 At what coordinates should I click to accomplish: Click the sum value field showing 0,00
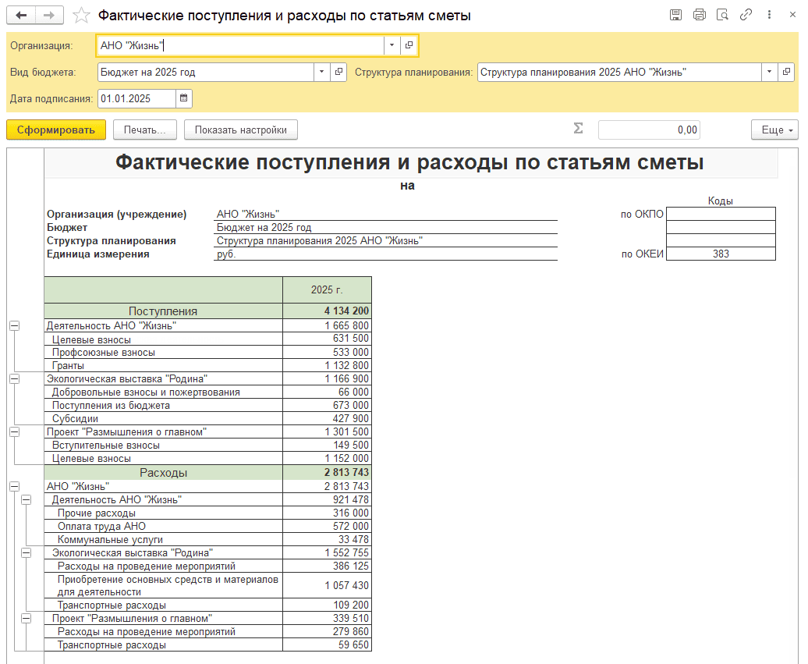(x=648, y=130)
